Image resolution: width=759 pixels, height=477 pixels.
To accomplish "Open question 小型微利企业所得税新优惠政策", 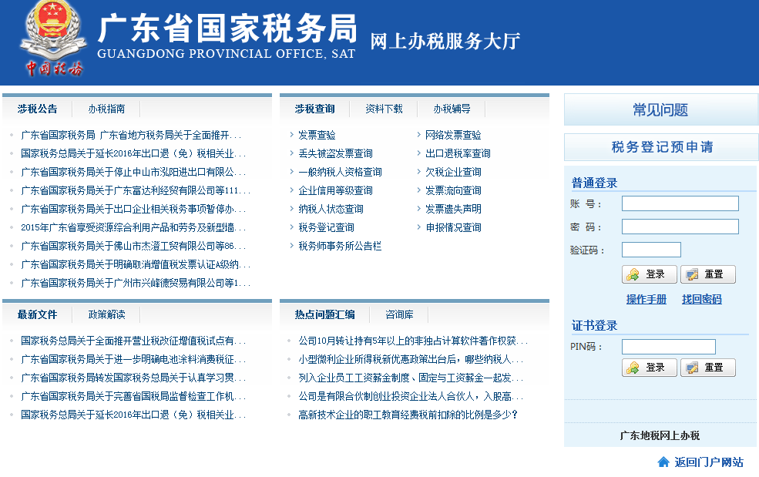I will [x=411, y=359].
